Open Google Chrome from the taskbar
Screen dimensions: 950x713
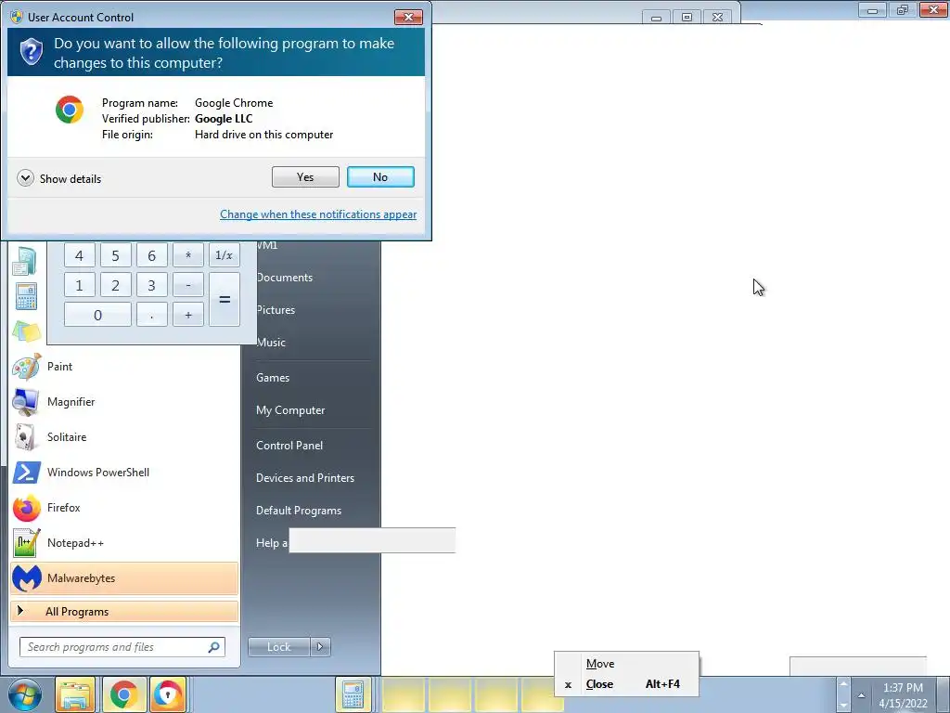click(x=123, y=694)
